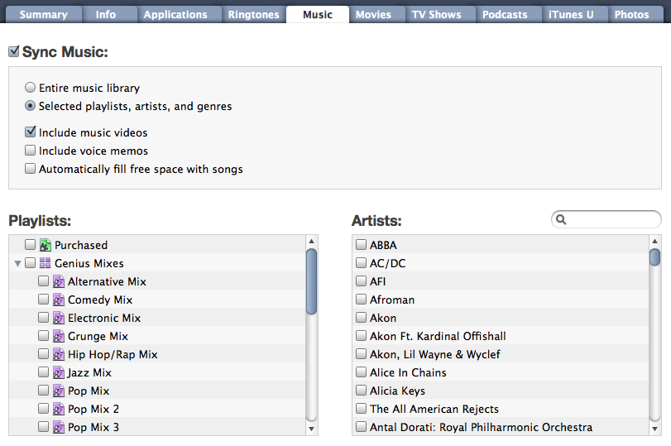The height and width of the screenshot is (446, 671).
Task: Click the Artists list scroll up arrow
Action: click(654, 242)
